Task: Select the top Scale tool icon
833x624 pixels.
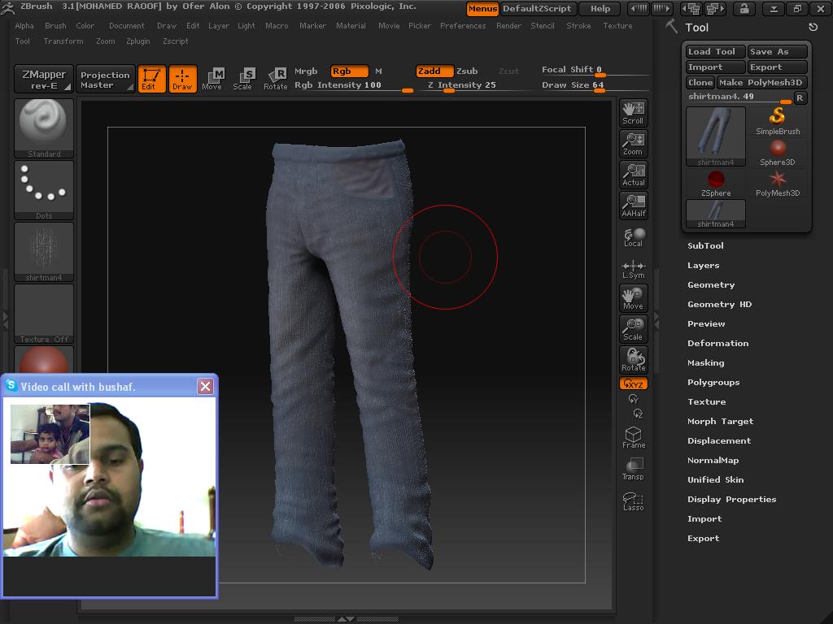Action: click(x=242, y=79)
